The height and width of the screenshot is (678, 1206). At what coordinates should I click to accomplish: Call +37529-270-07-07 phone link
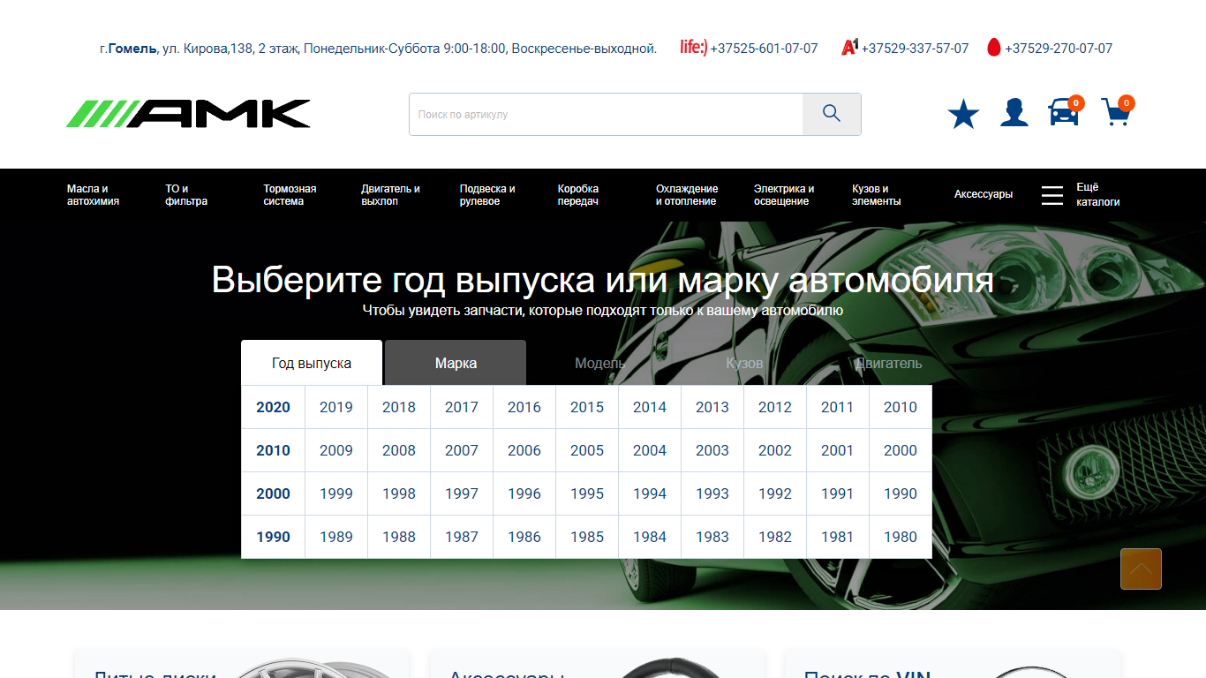tap(1059, 49)
